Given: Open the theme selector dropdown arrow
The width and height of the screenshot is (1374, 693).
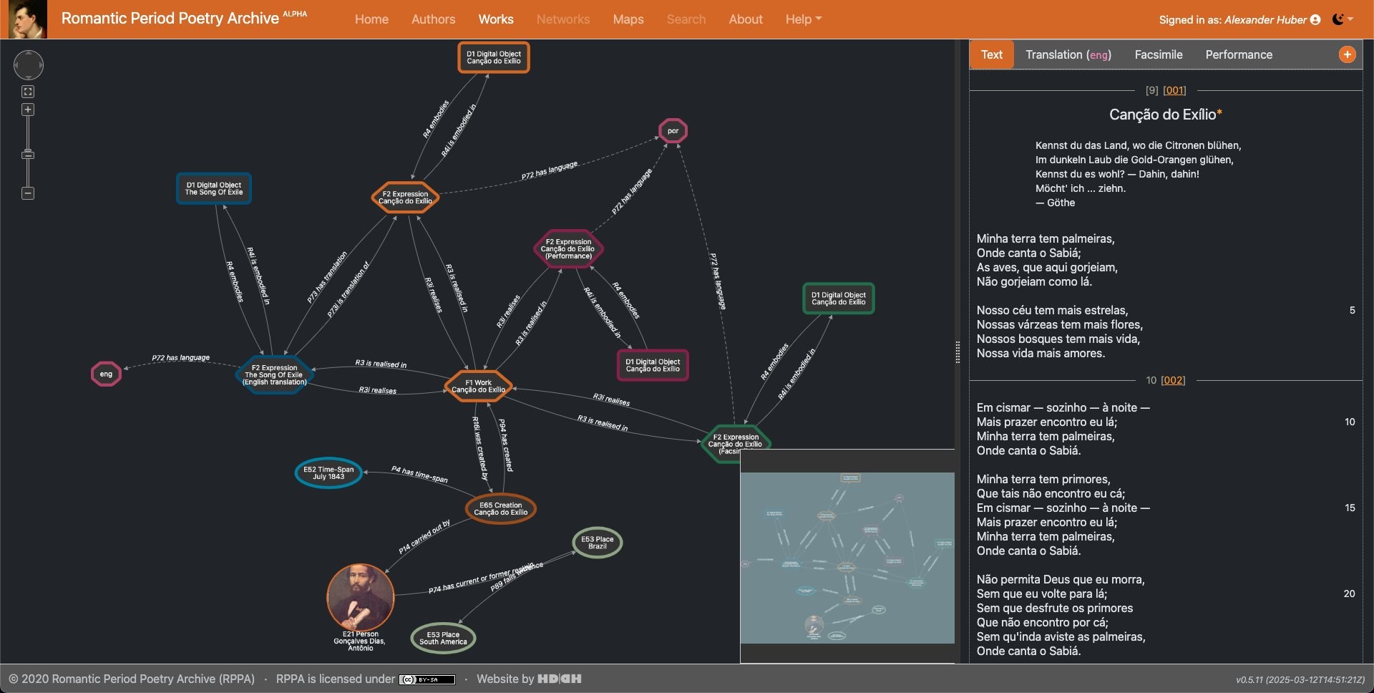Looking at the screenshot, I should (x=1351, y=19).
